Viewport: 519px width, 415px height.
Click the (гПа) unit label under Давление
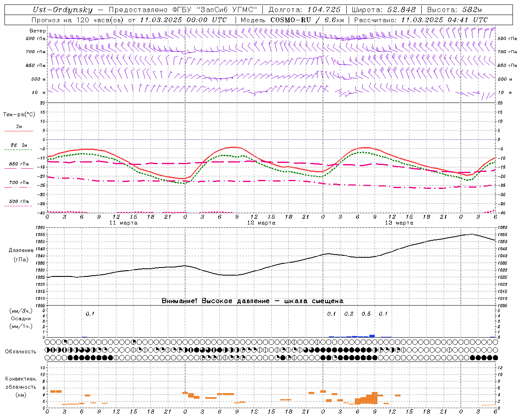click(21, 259)
